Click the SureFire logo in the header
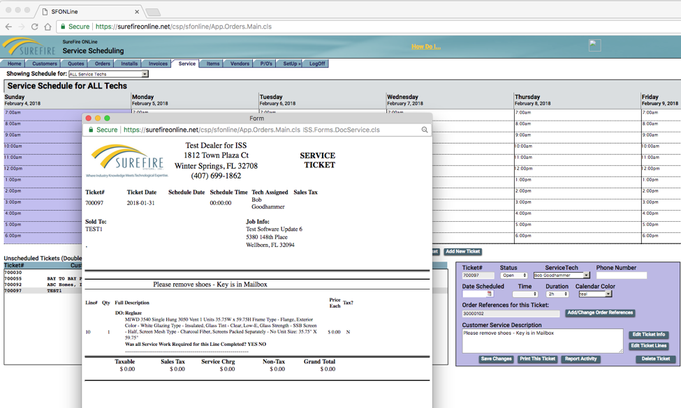Viewport: 681px width, 408px height. pyautogui.click(x=29, y=47)
